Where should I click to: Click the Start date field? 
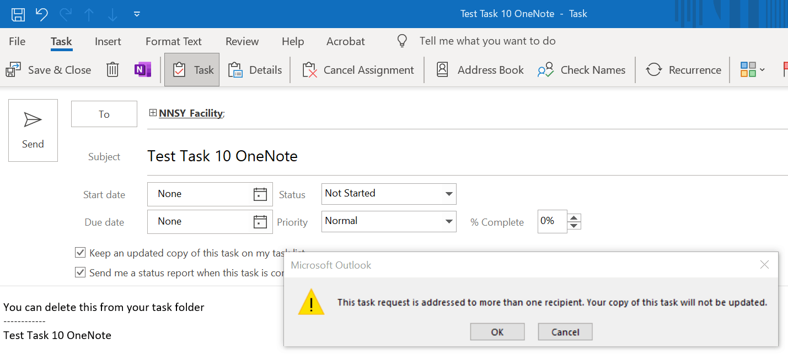(x=210, y=194)
